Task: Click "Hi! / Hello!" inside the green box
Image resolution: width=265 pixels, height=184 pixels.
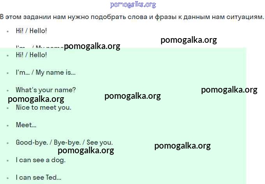Action: click(x=31, y=55)
